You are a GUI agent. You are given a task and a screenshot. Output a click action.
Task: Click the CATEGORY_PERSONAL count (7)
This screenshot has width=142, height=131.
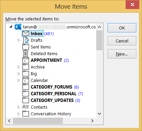(81, 94)
